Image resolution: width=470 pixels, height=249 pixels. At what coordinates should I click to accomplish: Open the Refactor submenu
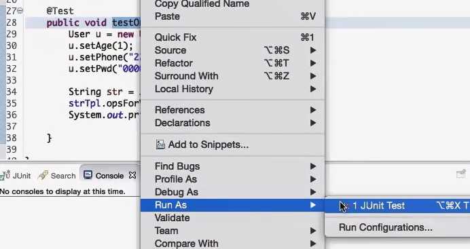pos(232,63)
